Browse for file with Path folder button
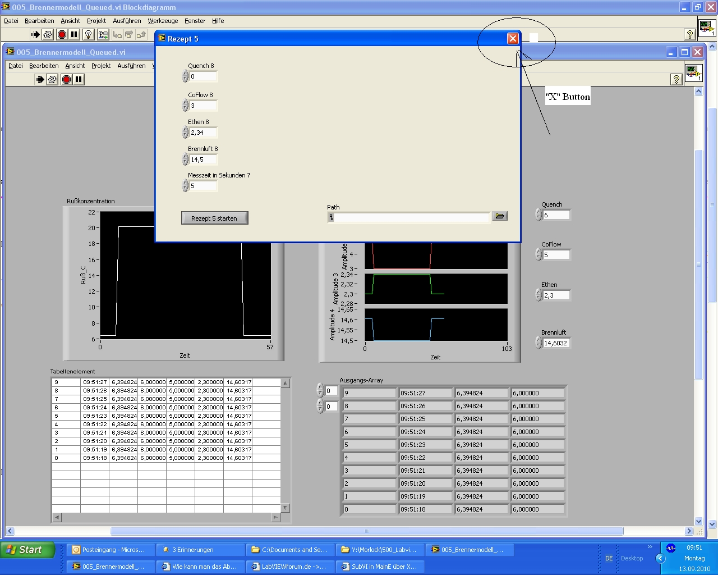Screen dimensions: 718x575 point(500,216)
